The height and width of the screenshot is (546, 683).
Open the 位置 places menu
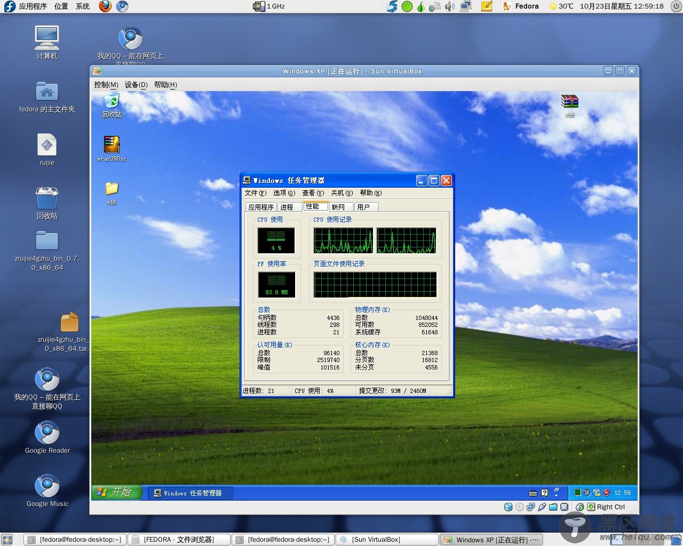(x=61, y=6)
